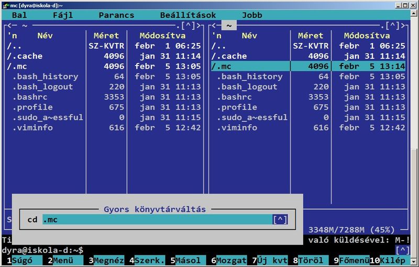419x267 pixels.
Task: Open the Fájl menu
Action: [x=63, y=15]
